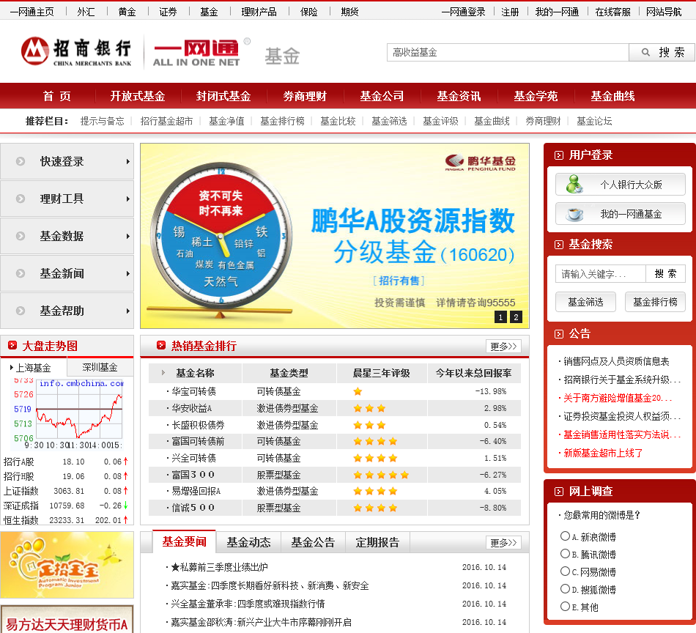Open the 在线客服 link

coord(612,12)
